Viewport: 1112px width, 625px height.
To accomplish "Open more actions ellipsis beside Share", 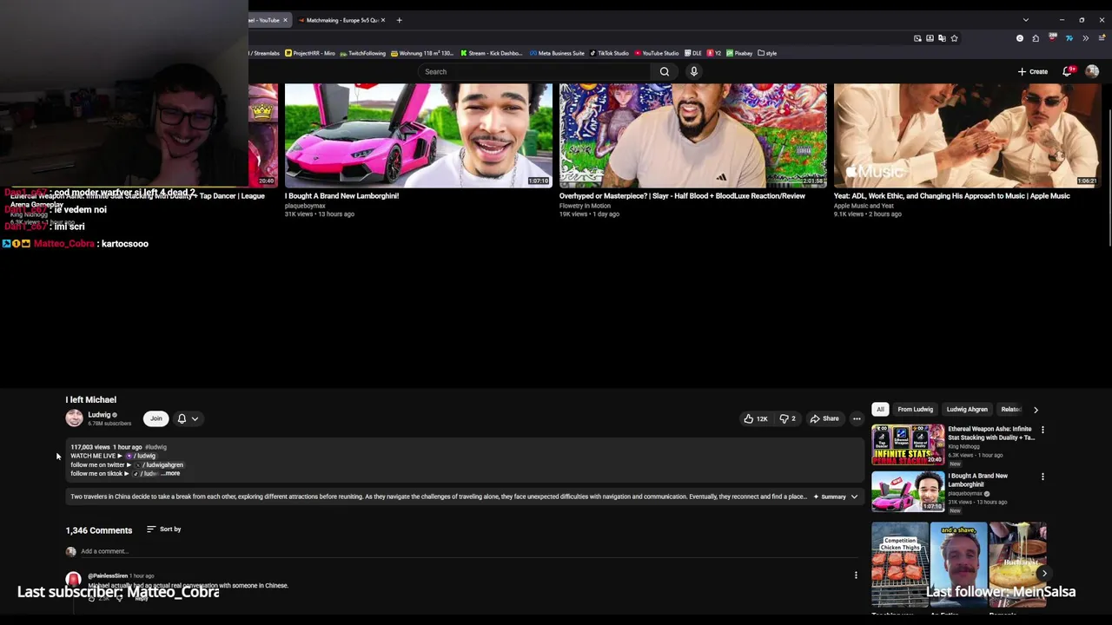I will pos(857,418).
